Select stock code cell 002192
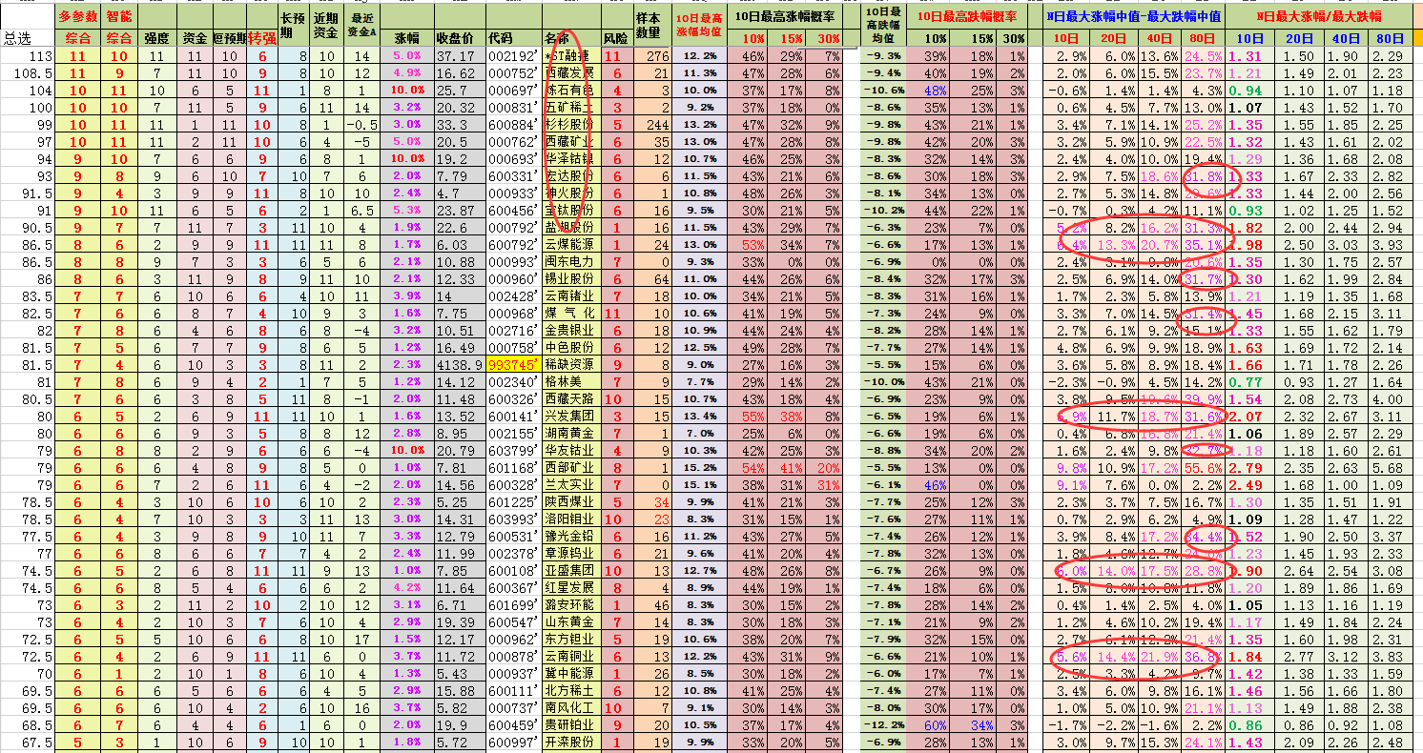This screenshot has width=1423, height=753. 513,56
